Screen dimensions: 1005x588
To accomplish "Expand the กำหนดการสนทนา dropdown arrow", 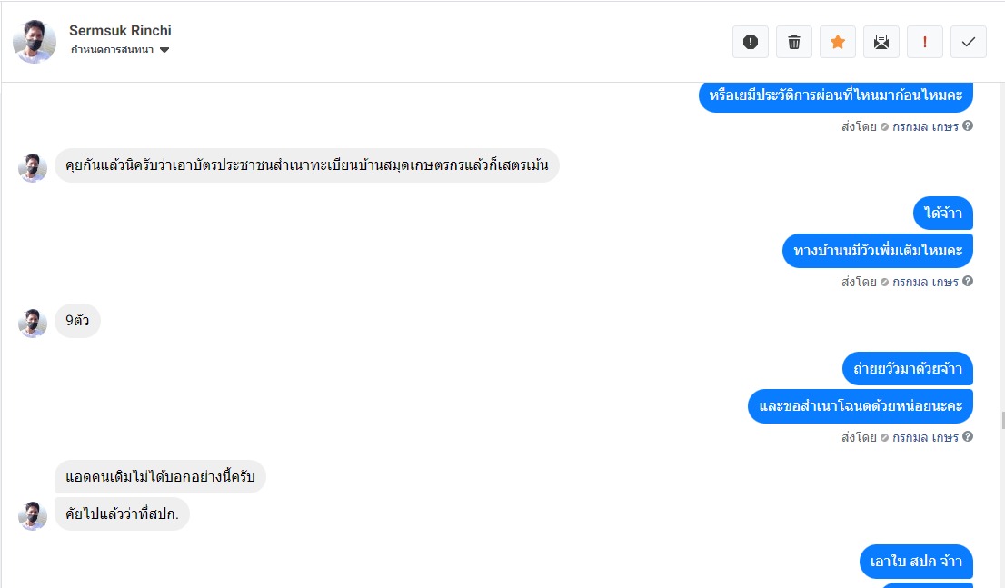I will pos(164,50).
